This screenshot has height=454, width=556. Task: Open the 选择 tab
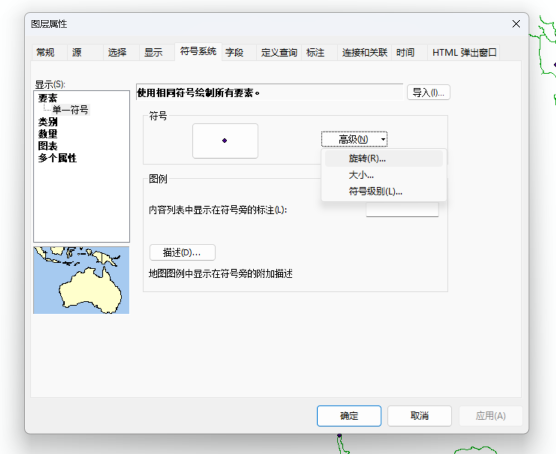(121, 52)
